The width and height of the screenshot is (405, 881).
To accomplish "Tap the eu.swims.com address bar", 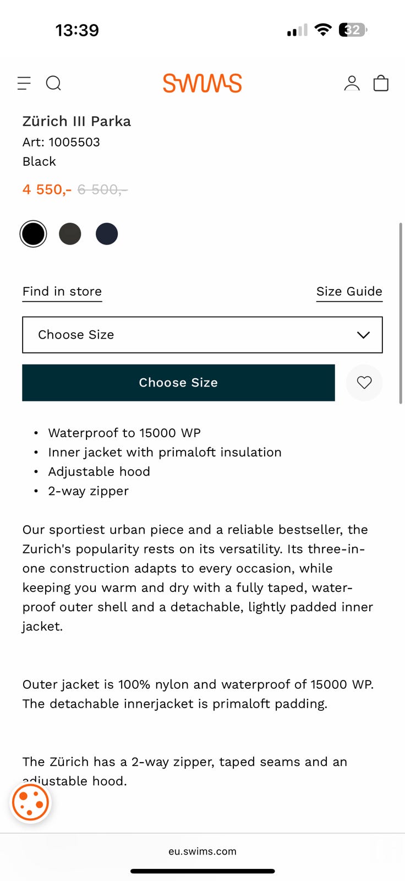I will pos(202,851).
